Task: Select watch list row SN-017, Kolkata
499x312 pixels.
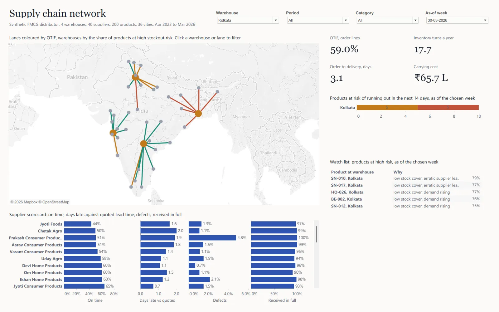Action: (405, 185)
